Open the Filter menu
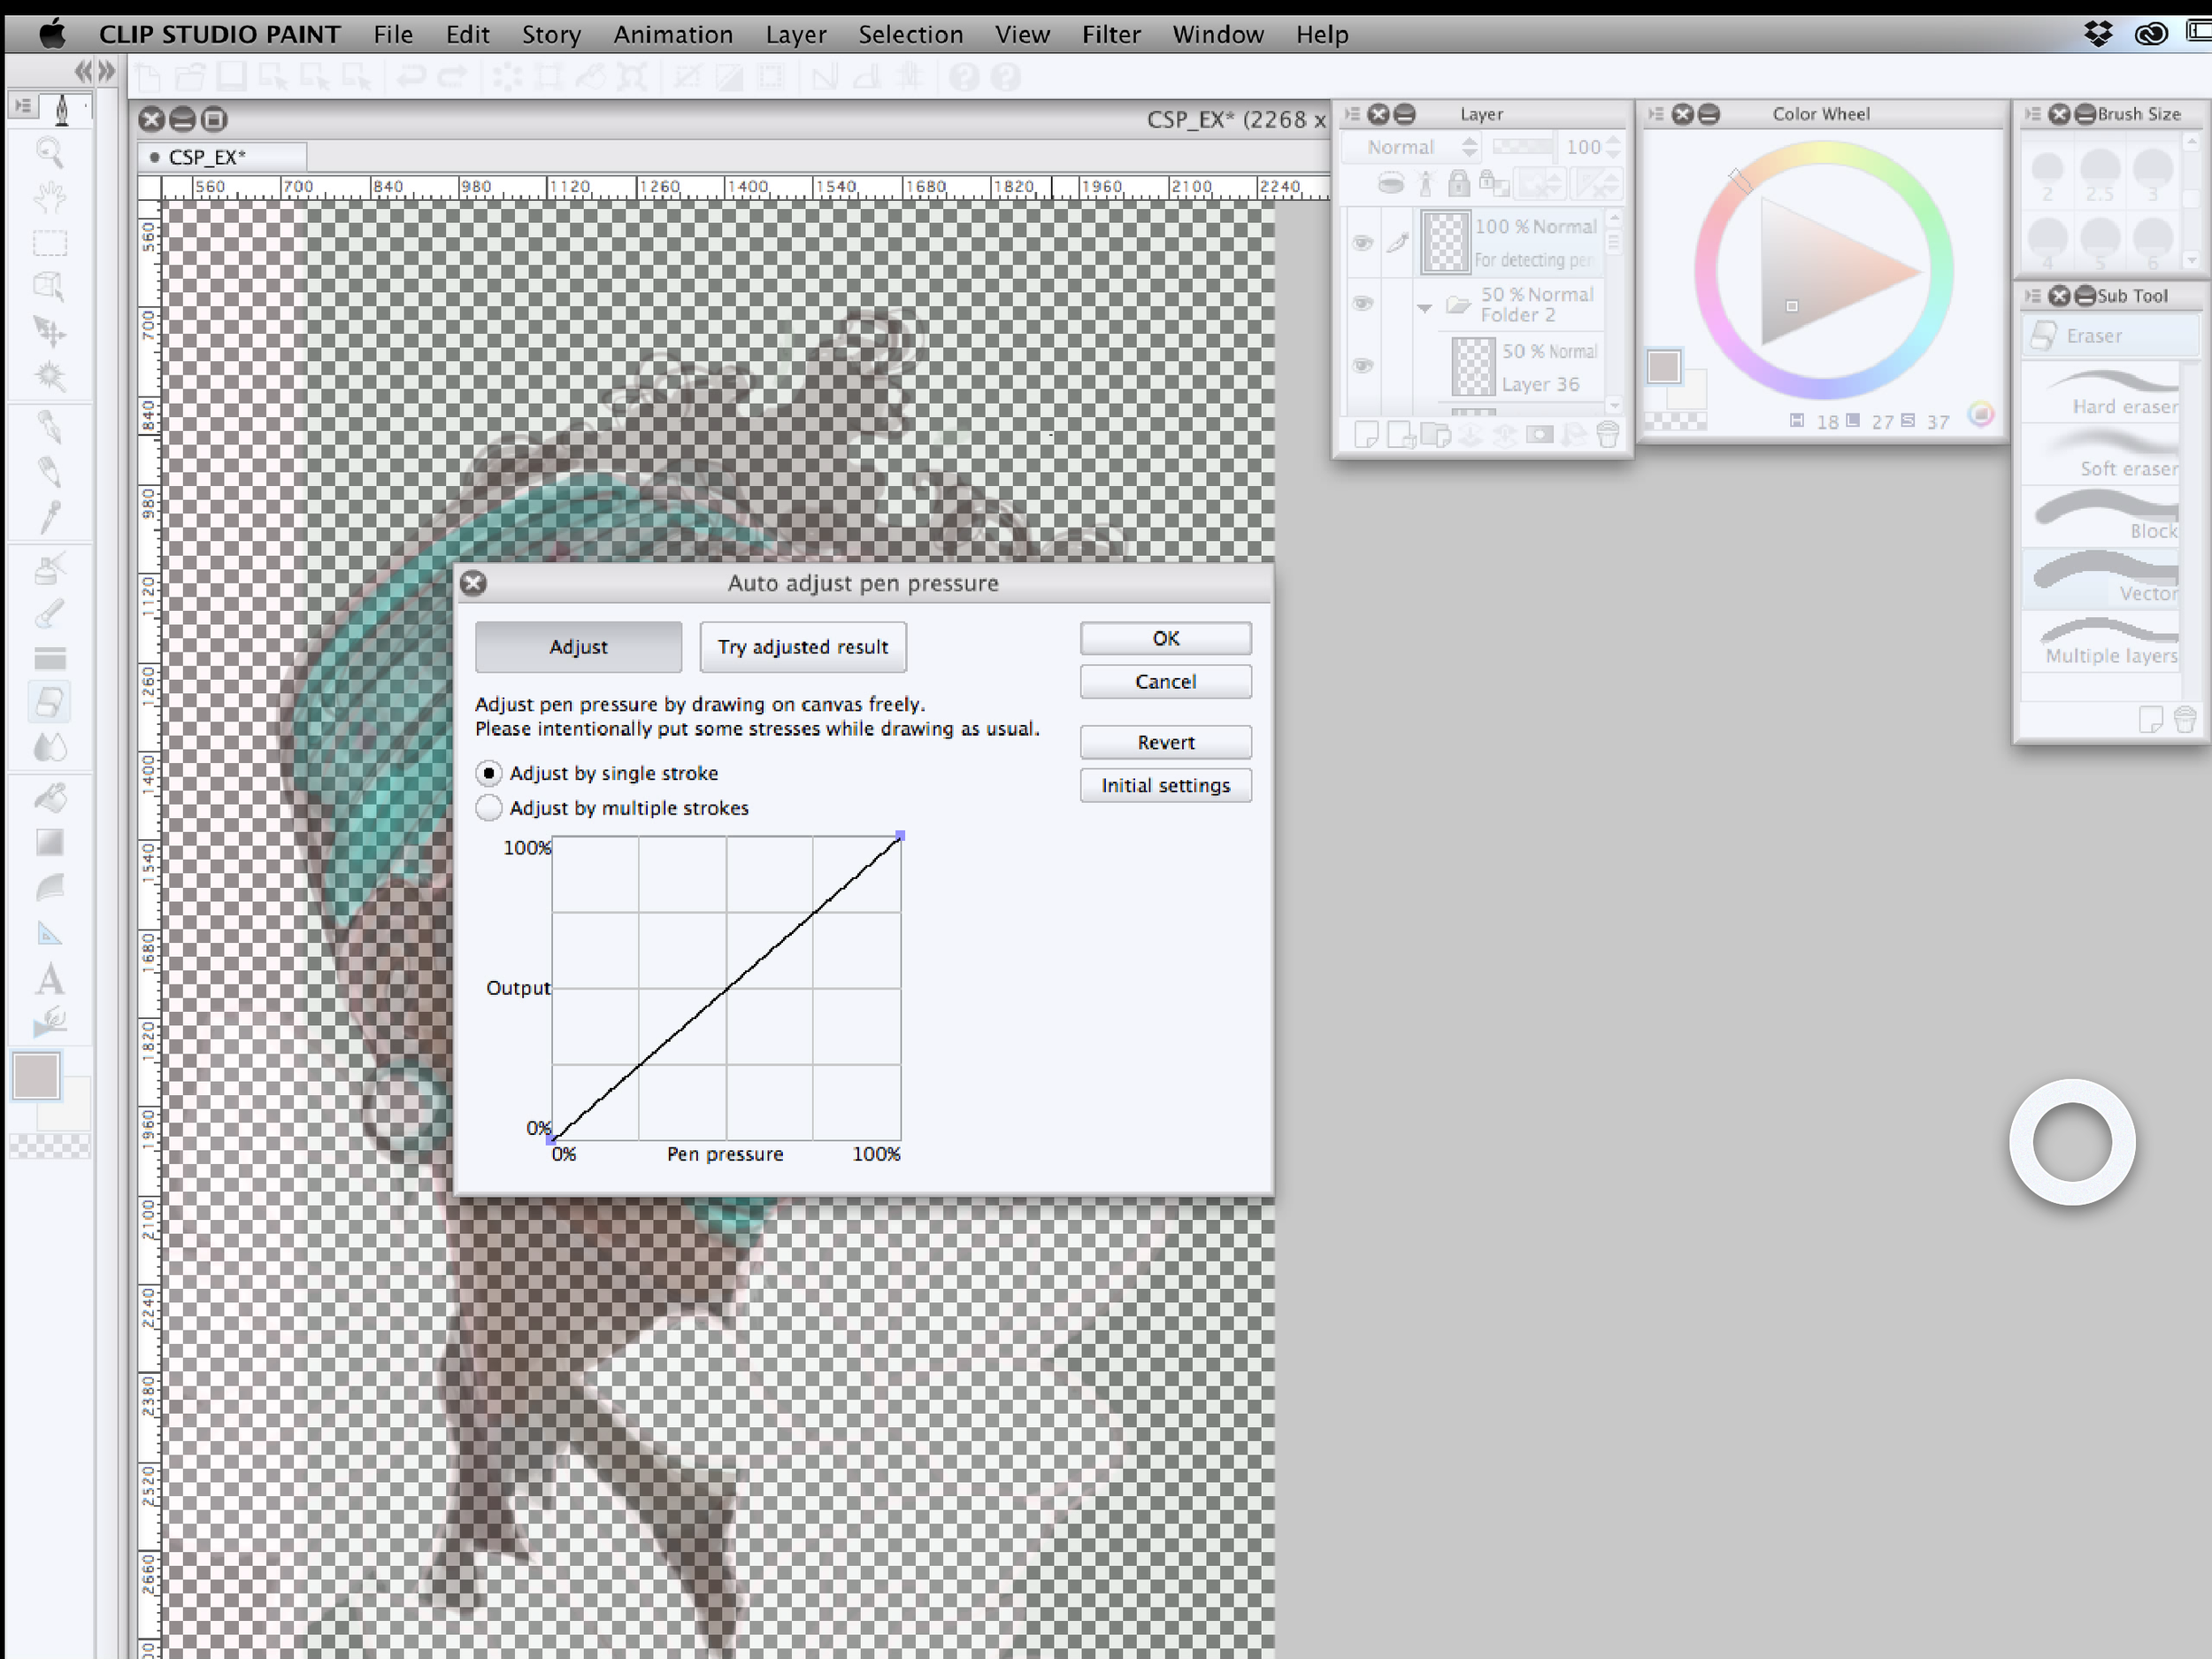 click(x=1111, y=34)
